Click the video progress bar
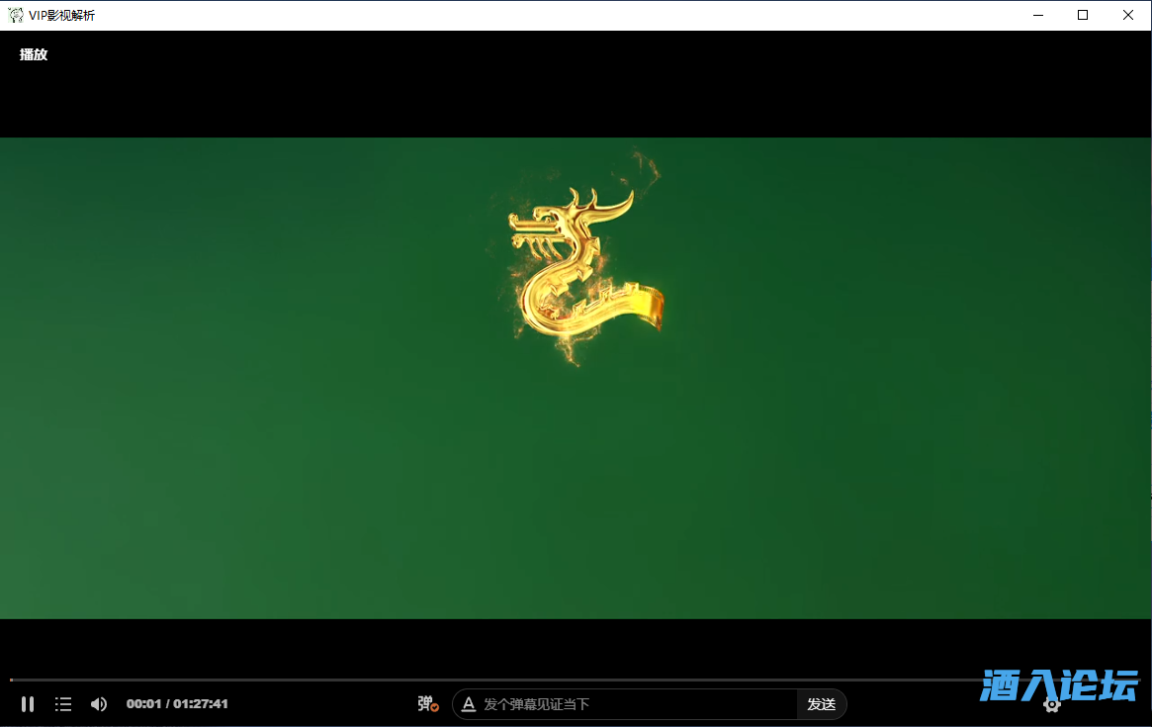The image size is (1152, 727). click(576, 680)
